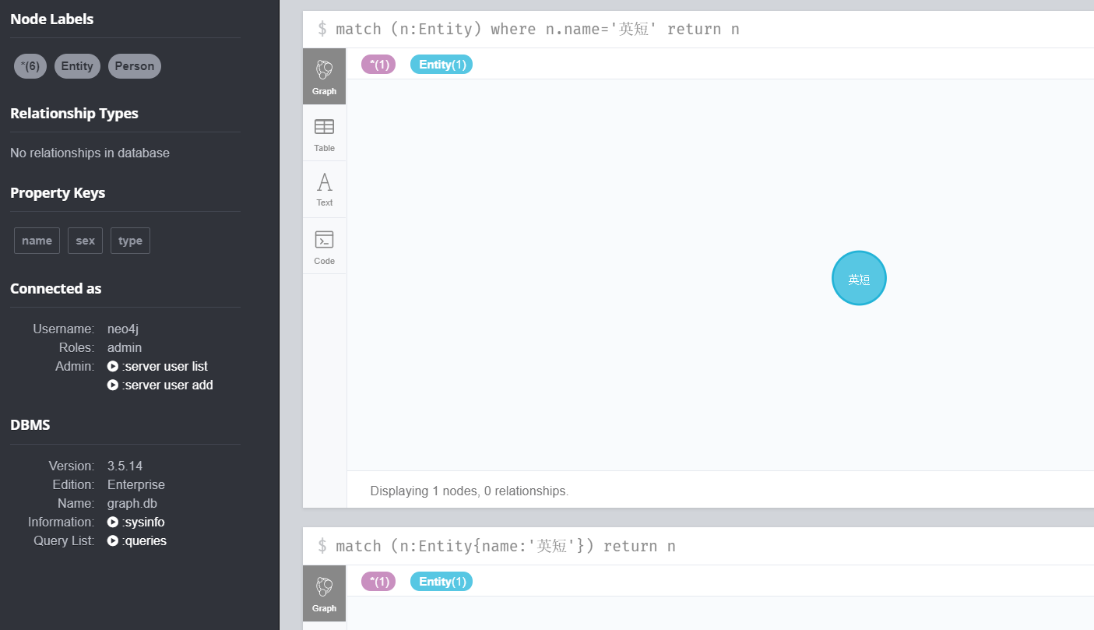Open the Code view for the query result

point(324,245)
